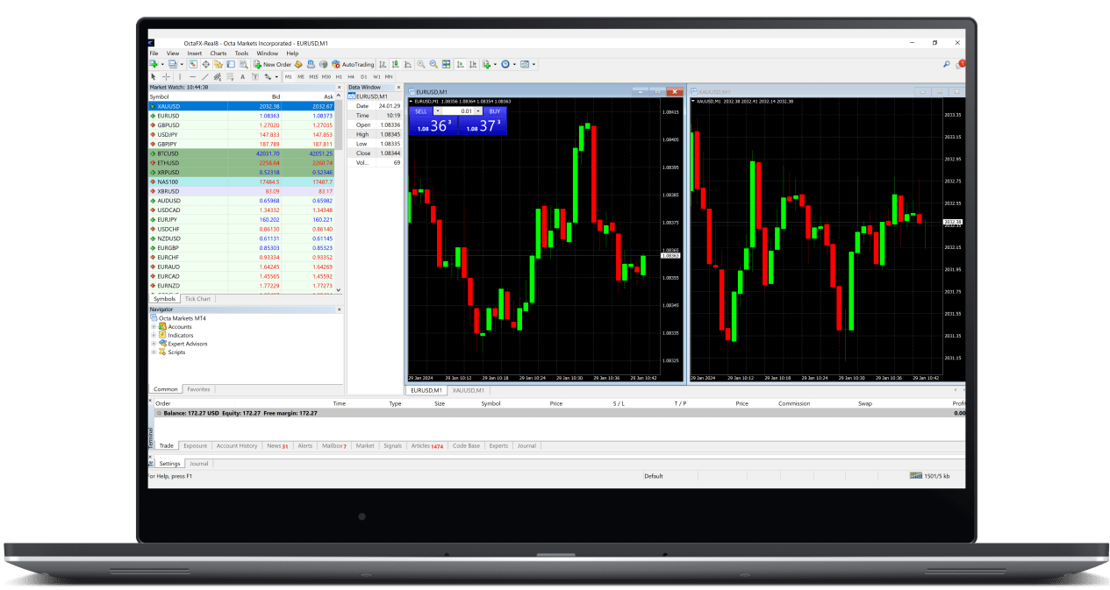The image size is (1110, 590).
Task: Zoom in on the chart
Action: (x=421, y=64)
